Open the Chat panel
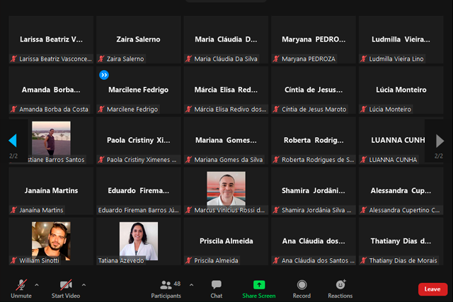This screenshot has height=302, width=453. (217, 286)
